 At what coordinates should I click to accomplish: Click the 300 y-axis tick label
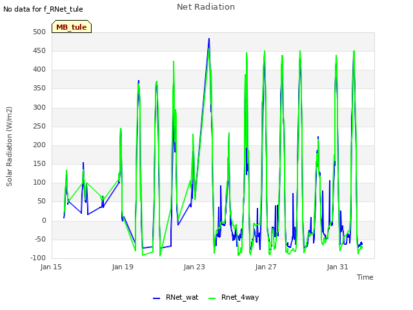(x=39, y=108)
